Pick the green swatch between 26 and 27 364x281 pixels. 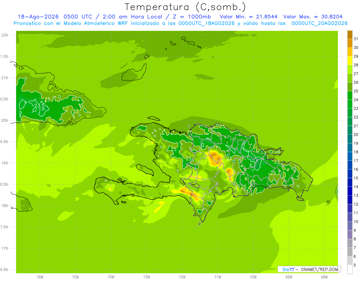(x=350, y=78)
